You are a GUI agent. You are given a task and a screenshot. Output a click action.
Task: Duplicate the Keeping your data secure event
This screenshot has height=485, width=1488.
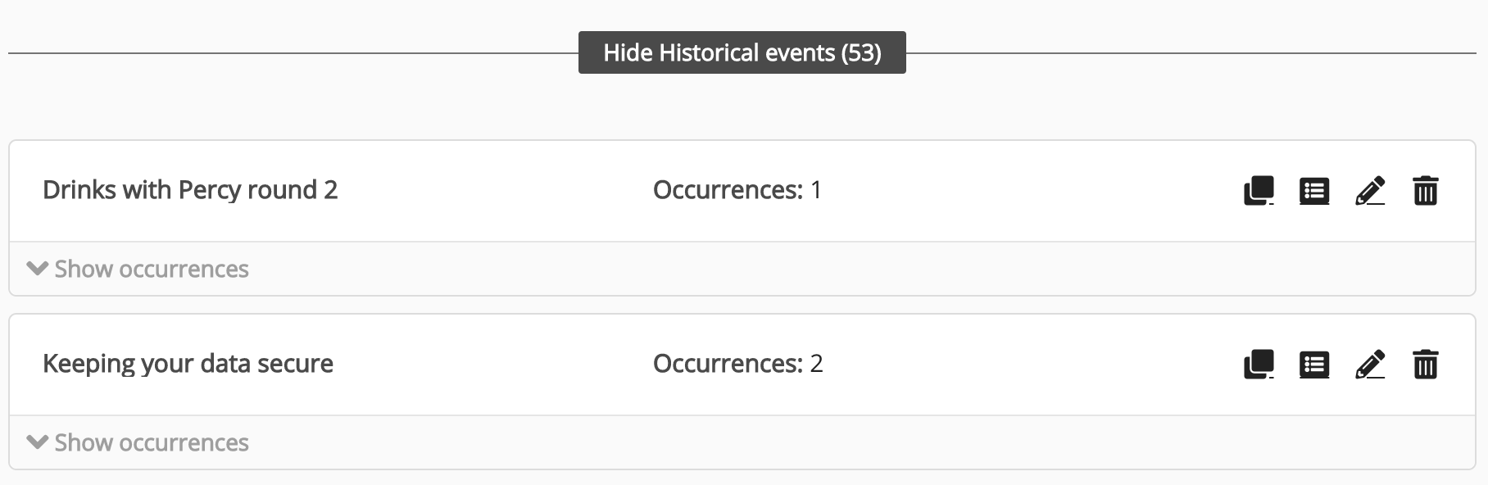1259,365
